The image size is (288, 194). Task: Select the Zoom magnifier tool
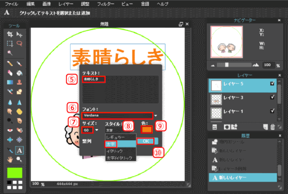point(19,159)
